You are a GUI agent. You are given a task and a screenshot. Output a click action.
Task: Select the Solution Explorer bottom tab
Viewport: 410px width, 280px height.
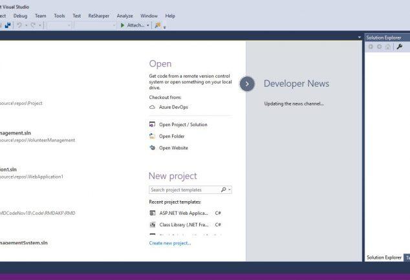pyautogui.click(x=384, y=257)
